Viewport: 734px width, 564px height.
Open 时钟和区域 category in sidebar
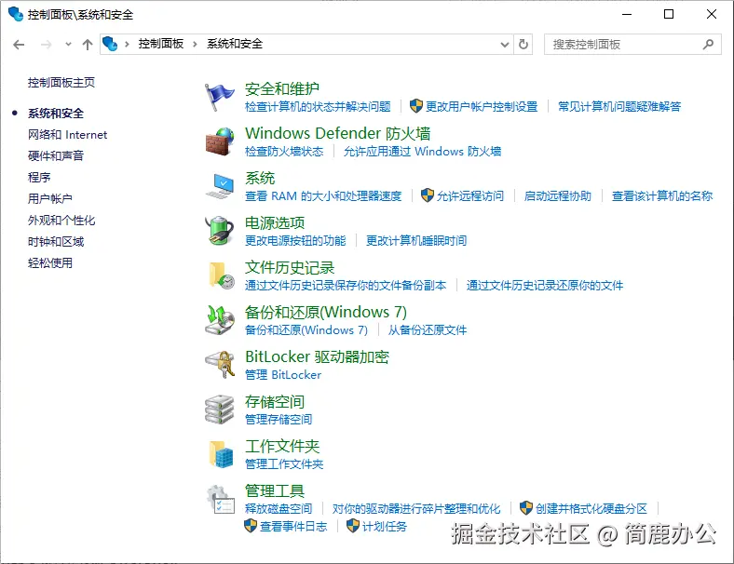[55, 242]
